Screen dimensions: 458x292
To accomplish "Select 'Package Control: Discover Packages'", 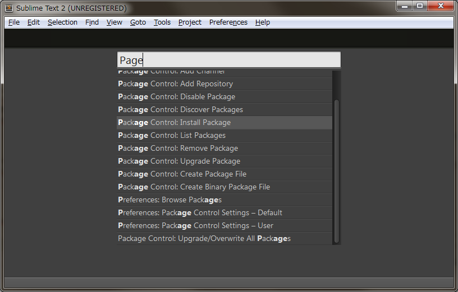I will coord(225,109).
